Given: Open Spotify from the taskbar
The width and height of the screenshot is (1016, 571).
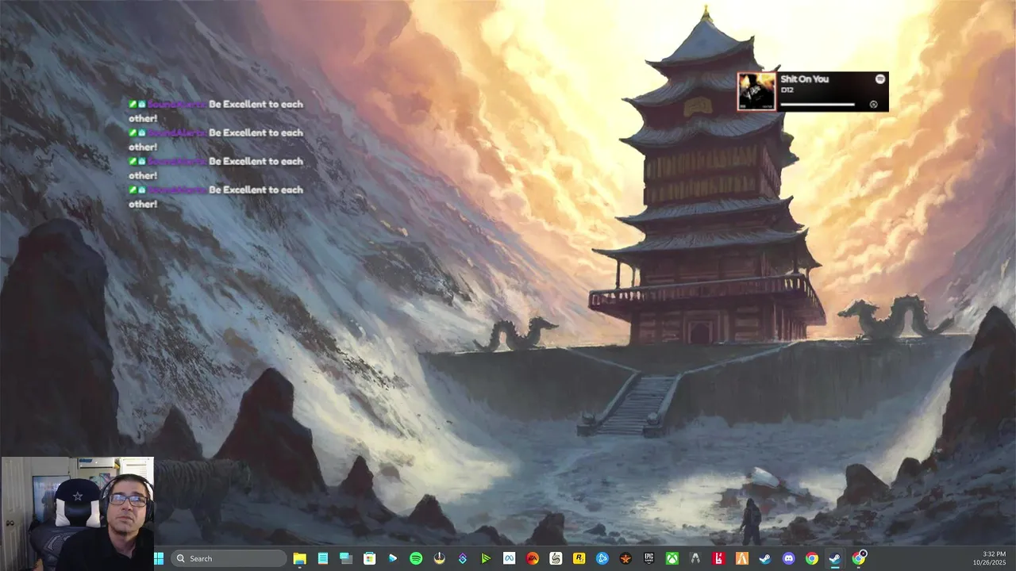Looking at the screenshot, I should pos(416,558).
